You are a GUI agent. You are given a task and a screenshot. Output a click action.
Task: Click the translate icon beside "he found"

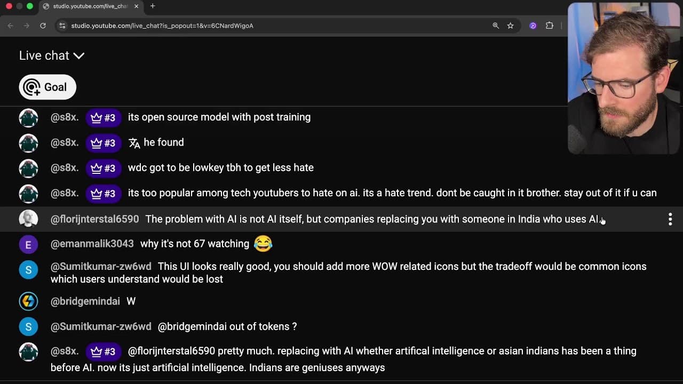click(134, 143)
